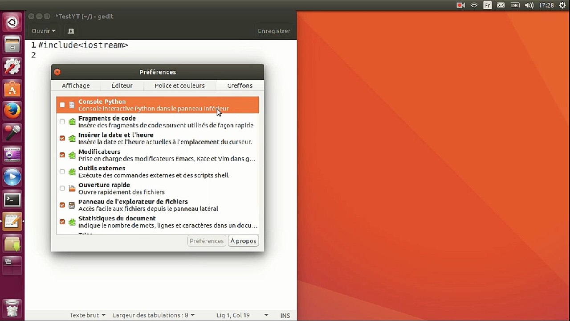The image size is (570, 321).
Task: Open the battery status indicator
Action: [x=515, y=5]
